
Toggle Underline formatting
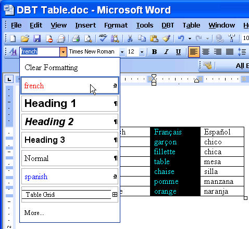click(x=178, y=52)
